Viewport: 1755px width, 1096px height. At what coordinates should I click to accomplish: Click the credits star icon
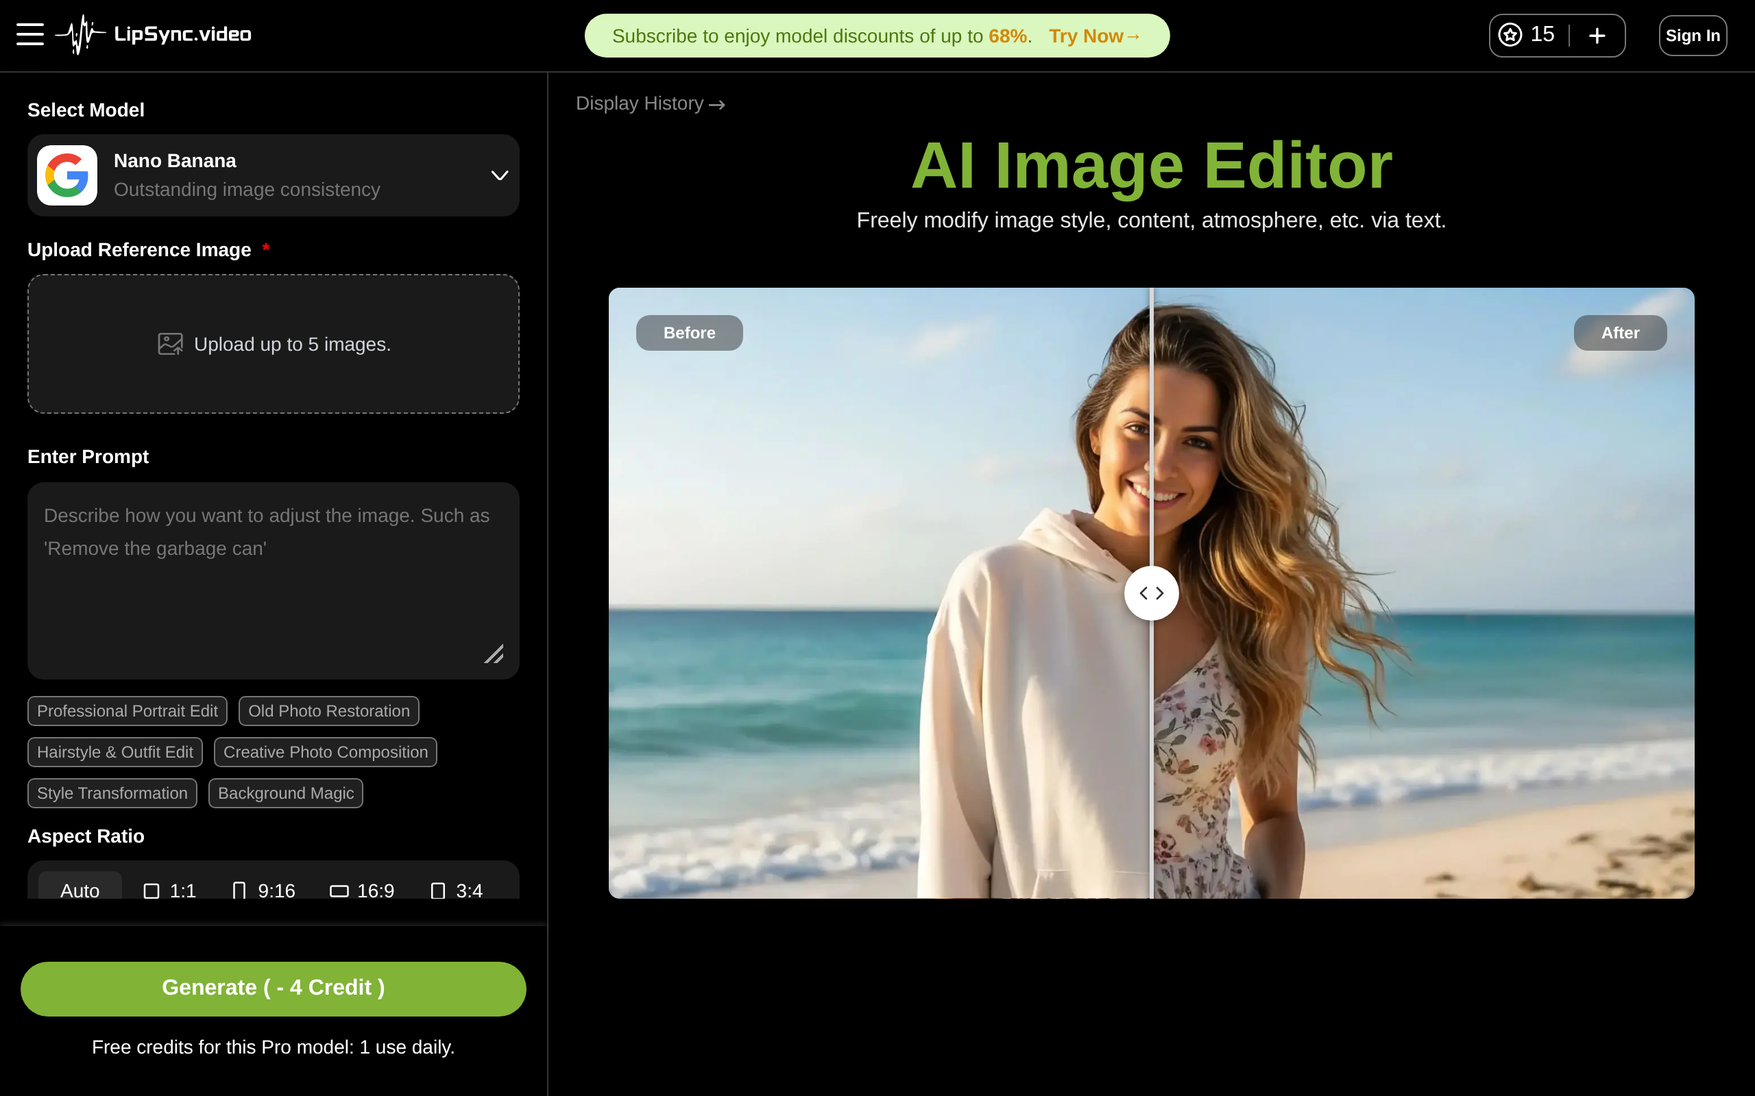(x=1510, y=35)
